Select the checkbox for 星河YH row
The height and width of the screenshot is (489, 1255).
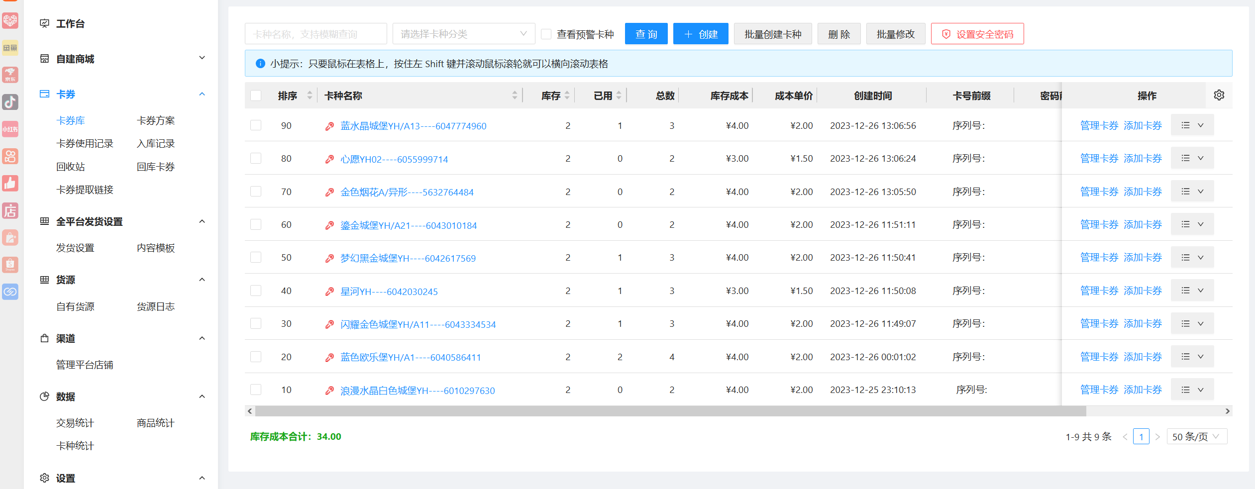pyautogui.click(x=256, y=291)
